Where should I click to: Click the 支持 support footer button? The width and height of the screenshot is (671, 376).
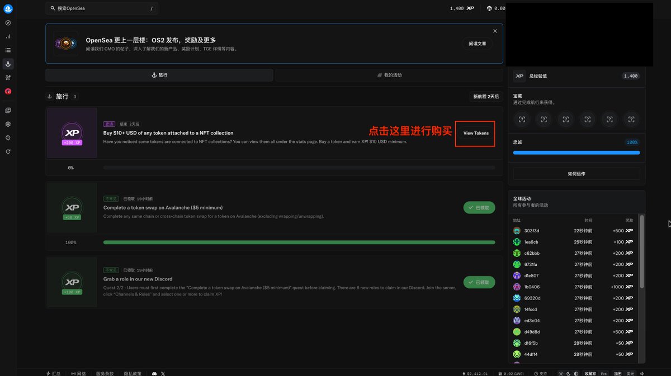[x=541, y=373]
